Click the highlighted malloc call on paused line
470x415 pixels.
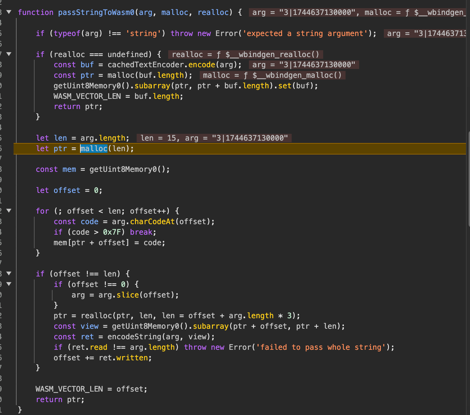pos(94,149)
